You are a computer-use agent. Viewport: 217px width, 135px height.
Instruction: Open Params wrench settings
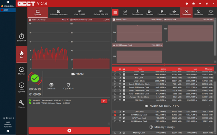pyautogui.click(x=21, y=104)
